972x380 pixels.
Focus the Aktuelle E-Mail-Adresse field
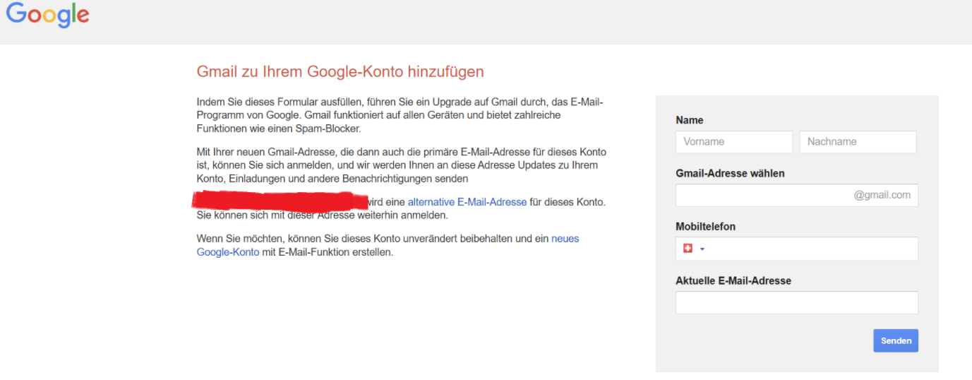(796, 302)
